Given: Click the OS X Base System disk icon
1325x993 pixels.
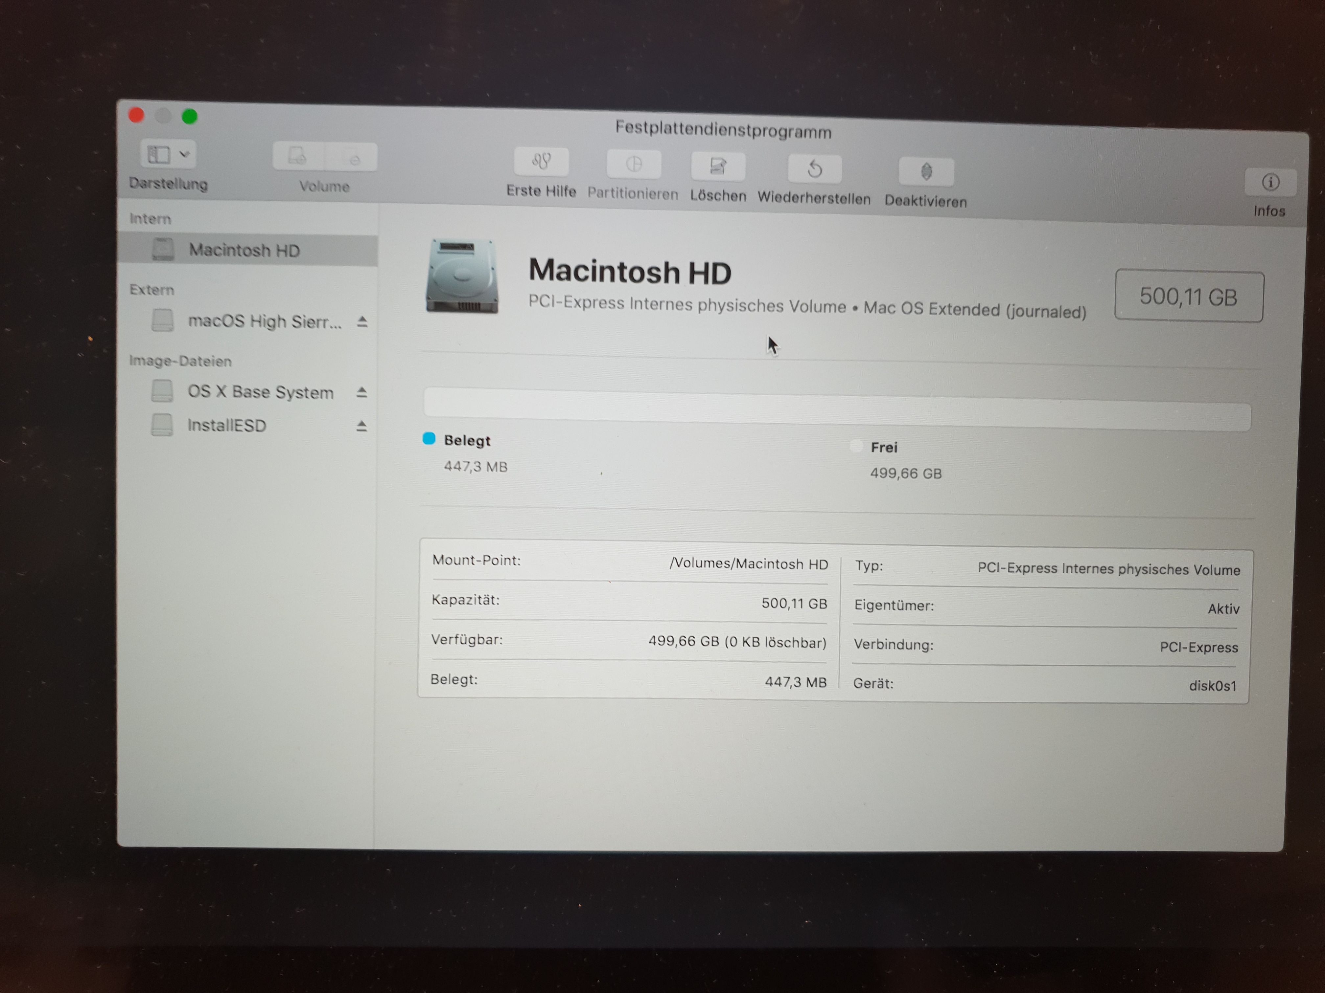Looking at the screenshot, I should click(x=162, y=391).
